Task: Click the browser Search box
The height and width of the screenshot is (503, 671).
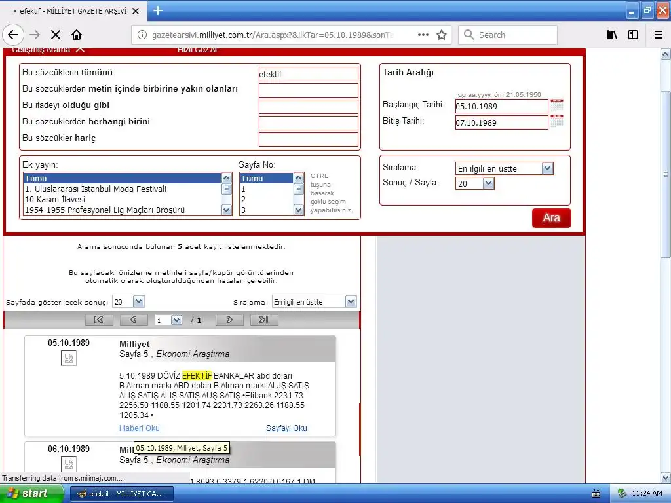Action: point(508,35)
